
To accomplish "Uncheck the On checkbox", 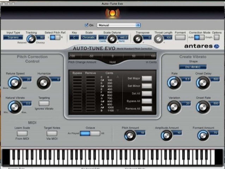I will [86, 25].
